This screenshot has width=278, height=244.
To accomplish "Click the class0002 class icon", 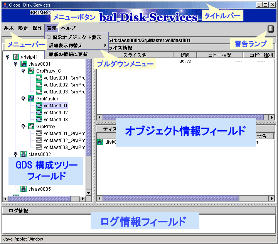I will pyautogui.click(x=24, y=154).
